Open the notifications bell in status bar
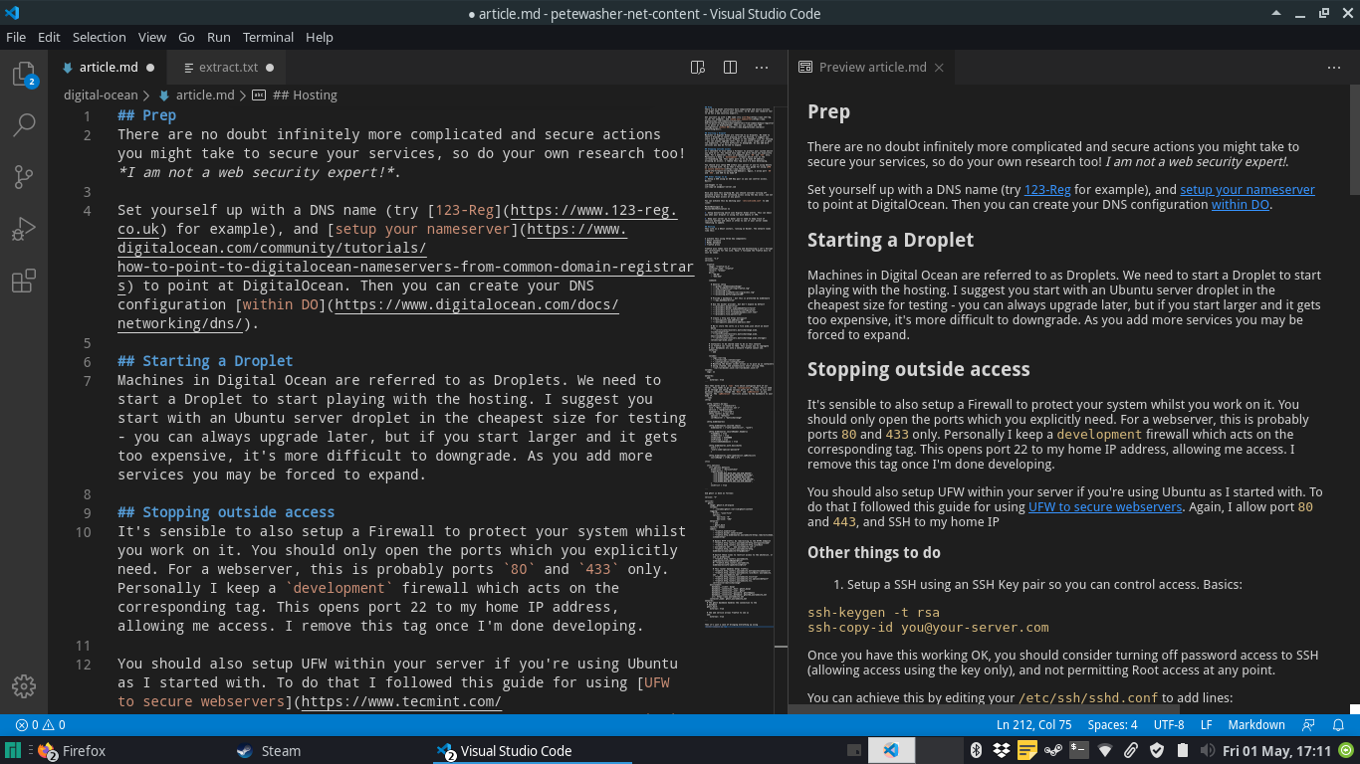Screen dimensions: 1360x764 point(1337,725)
